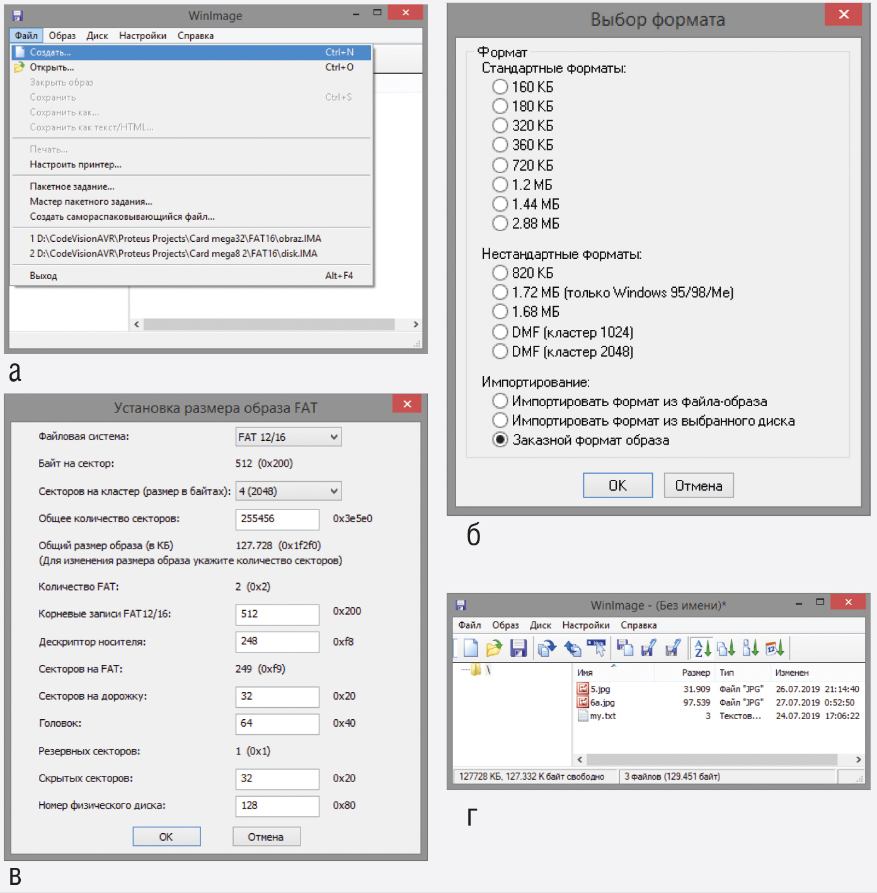Select the 360 КБ format option
877x893 pixels.
point(500,145)
